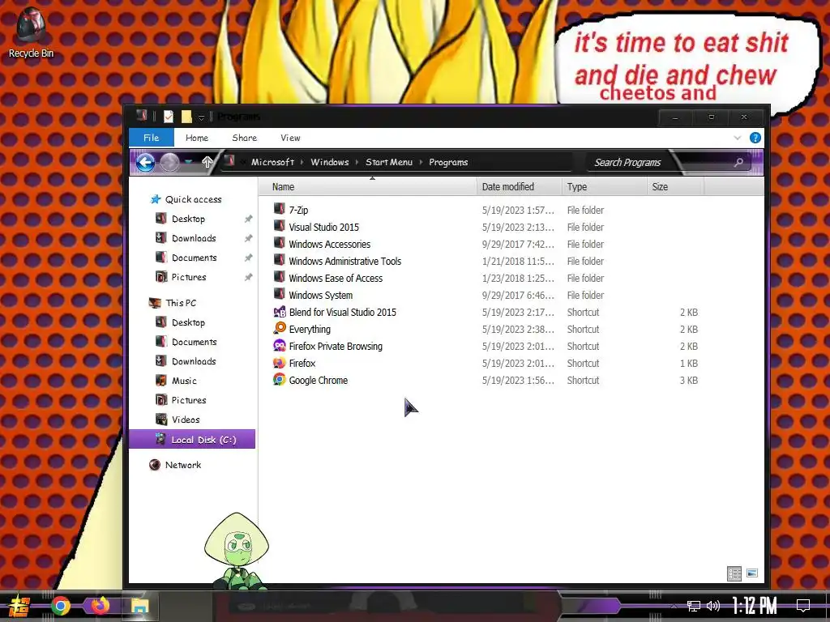Open network status tray icon
The image size is (830, 622).
coord(694,606)
